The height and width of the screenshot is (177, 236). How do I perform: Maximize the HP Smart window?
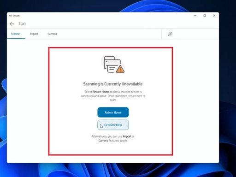pyautogui.click(x=205, y=16)
